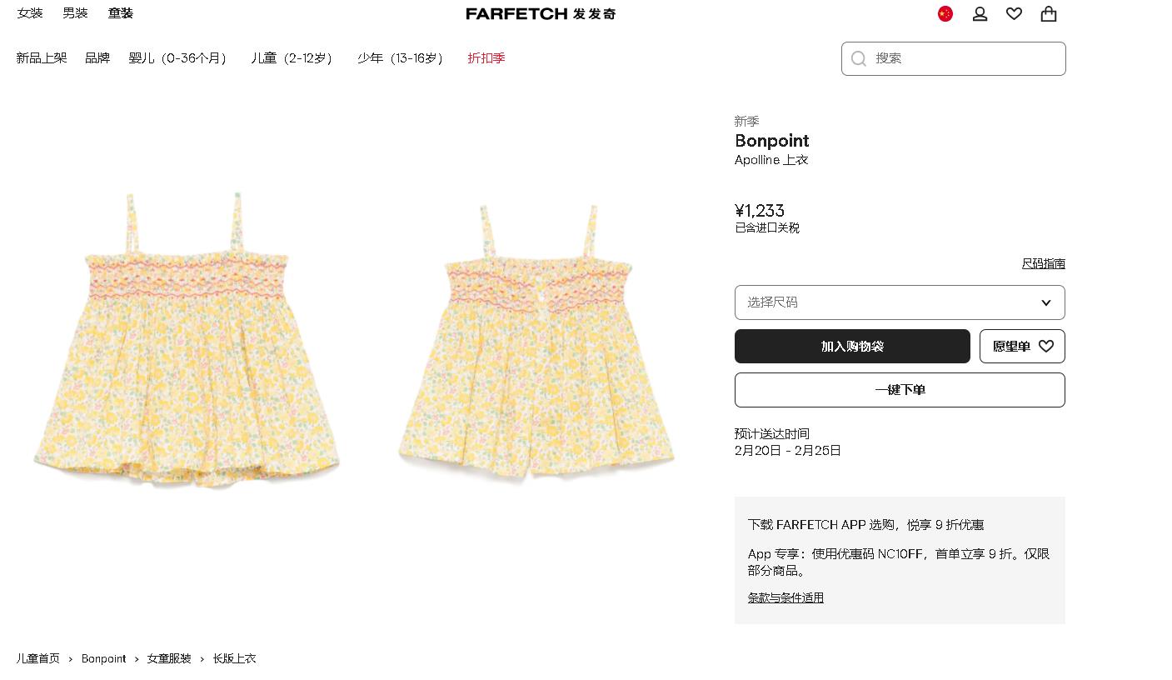Screen dimensions: 1172x680
Task: View the back-side product image
Action: coord(536,342)
